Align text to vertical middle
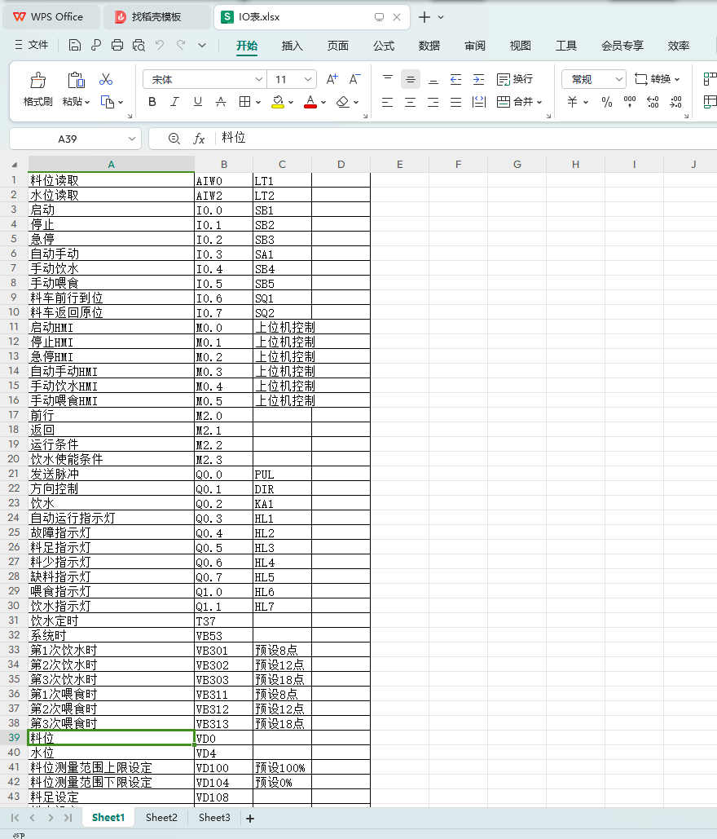Viewport: 717px width, 839px height. [x=410, y=79]
